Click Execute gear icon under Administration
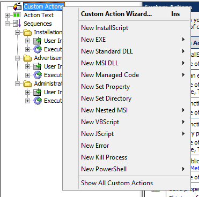This screenshot has height=197, width=199. click(x=38, y=101)
